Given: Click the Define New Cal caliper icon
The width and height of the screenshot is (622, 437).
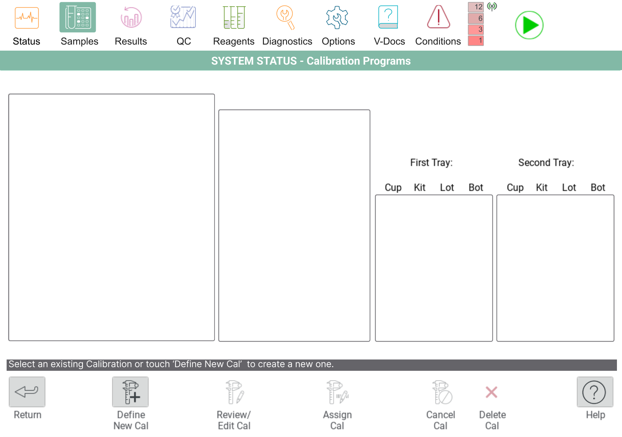Looking at the screenshot, I should click(x=130, y=392).
